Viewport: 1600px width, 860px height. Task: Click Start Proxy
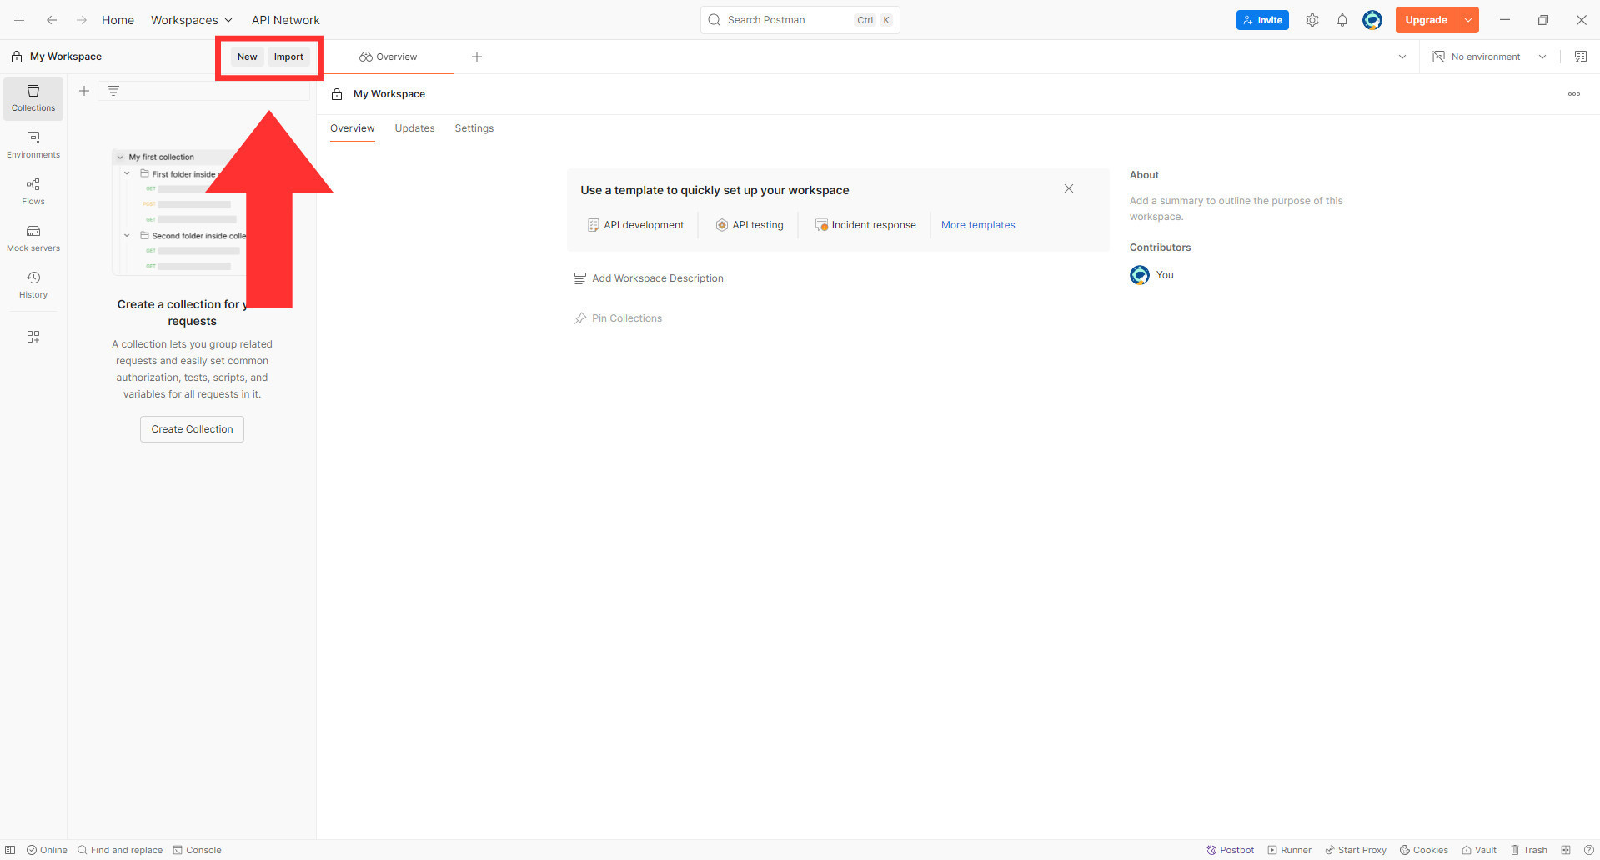(x=1355, y=850)
